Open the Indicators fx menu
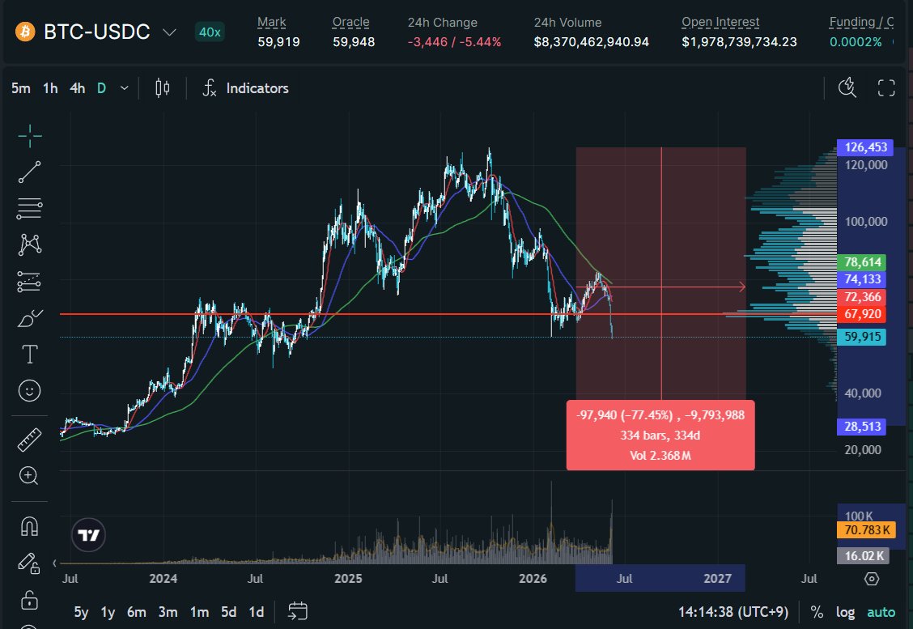913x629 pixels. 246,88
